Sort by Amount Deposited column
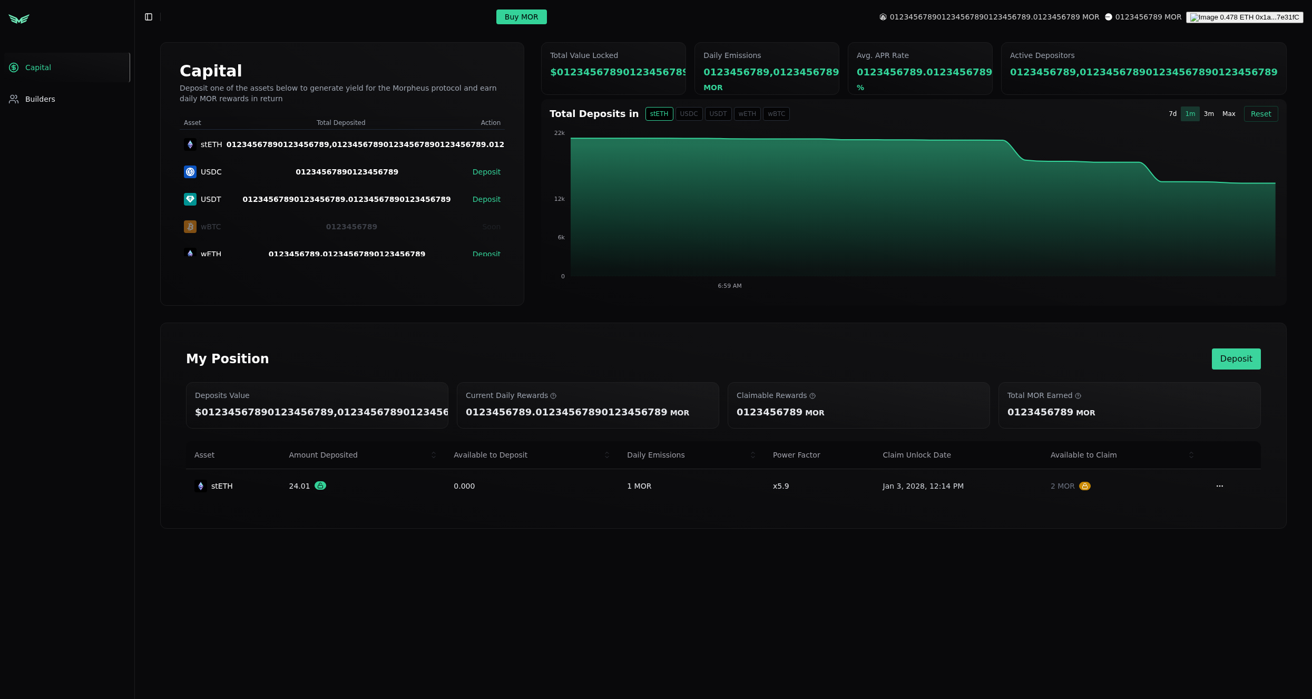 point(434,455)
